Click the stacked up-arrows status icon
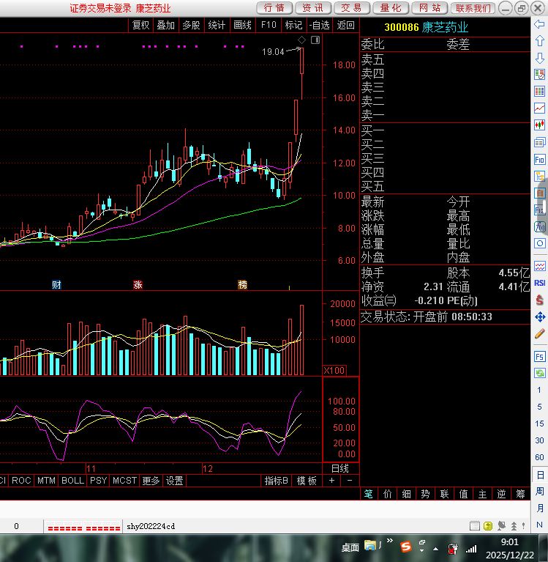Screen dimensions: 548x562 514,526
